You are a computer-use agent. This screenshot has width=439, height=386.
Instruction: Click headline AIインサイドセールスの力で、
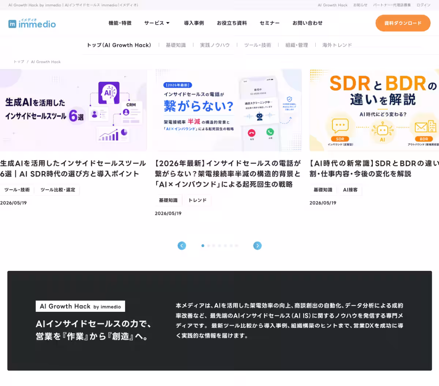pyautogui.click(x=94, y=324)
